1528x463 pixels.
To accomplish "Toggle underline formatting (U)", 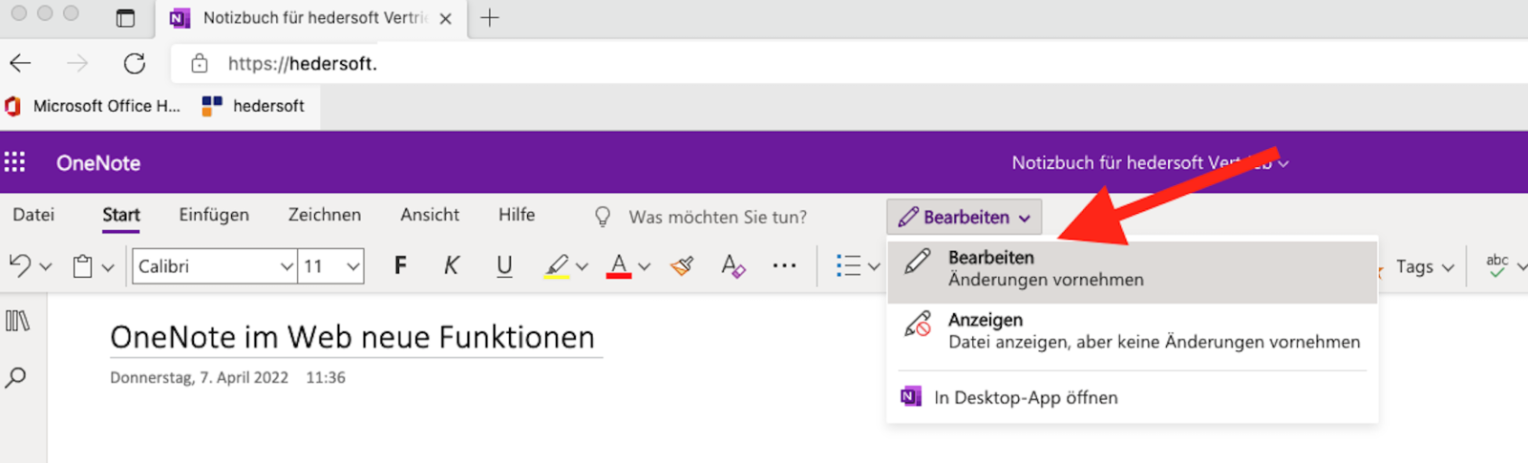I will pos(504,265).
